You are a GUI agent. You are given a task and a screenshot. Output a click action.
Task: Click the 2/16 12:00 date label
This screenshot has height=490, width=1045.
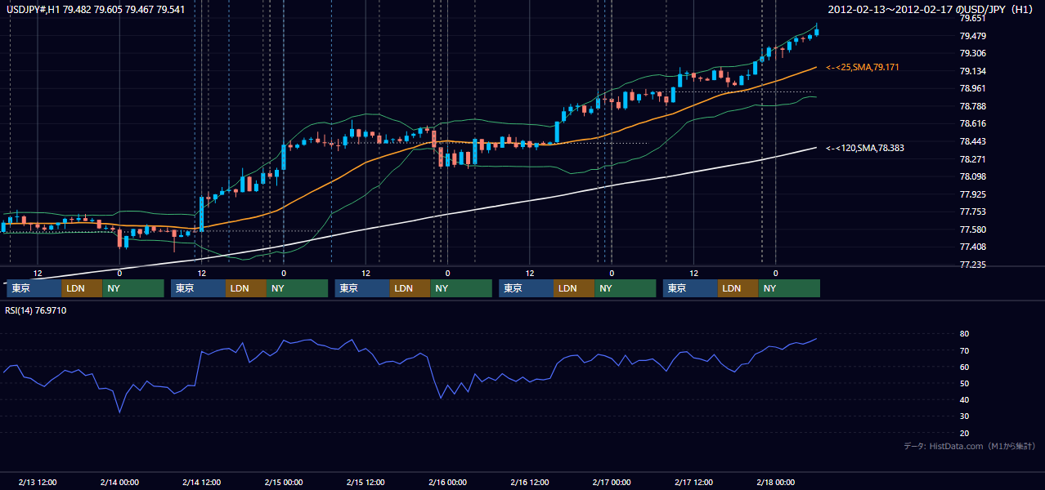[529, 482]
